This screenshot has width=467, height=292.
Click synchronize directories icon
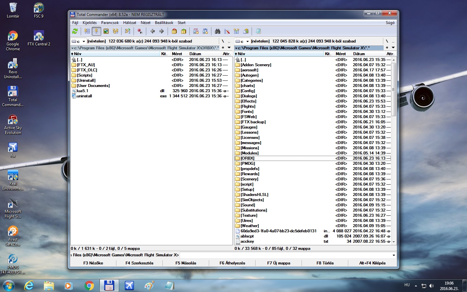(236, 31)
